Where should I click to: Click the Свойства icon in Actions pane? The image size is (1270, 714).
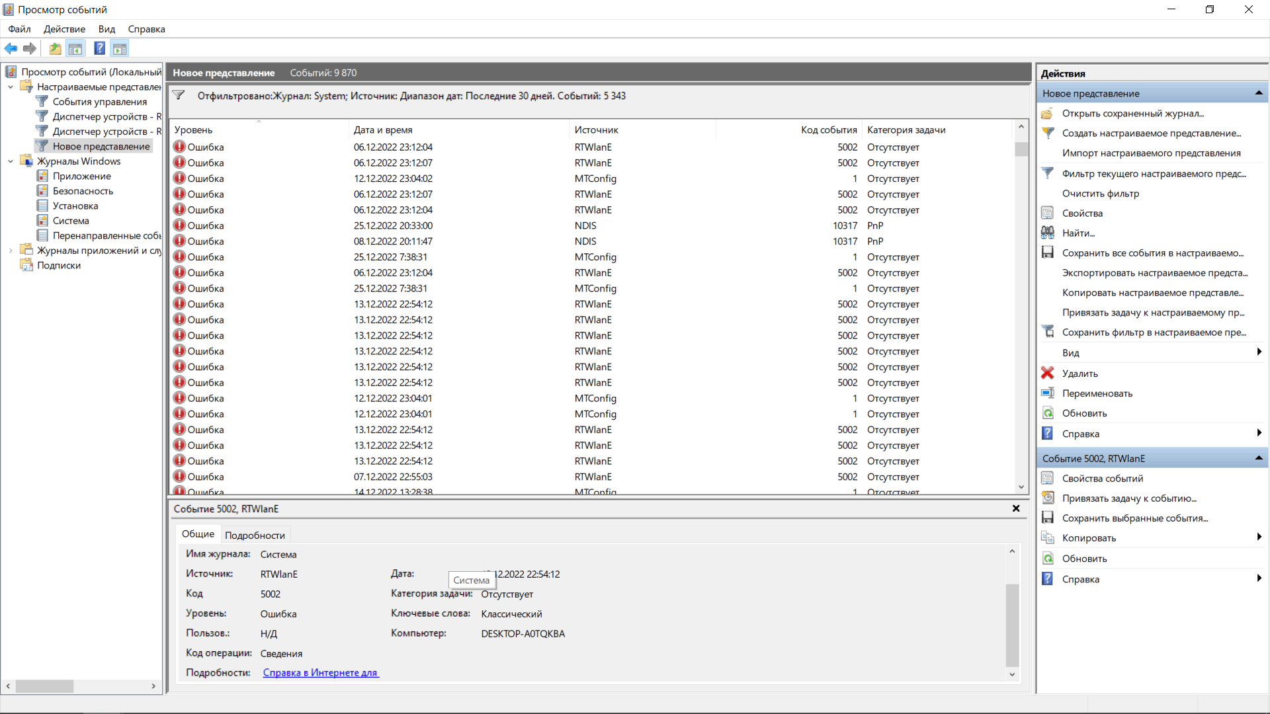click(x=1047, y=214)
